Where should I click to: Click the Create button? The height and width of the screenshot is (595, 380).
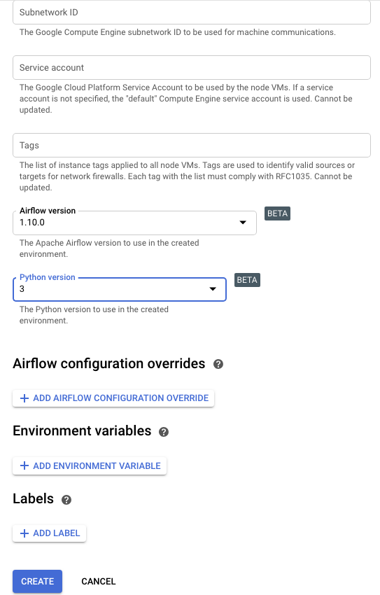[38, 581]
